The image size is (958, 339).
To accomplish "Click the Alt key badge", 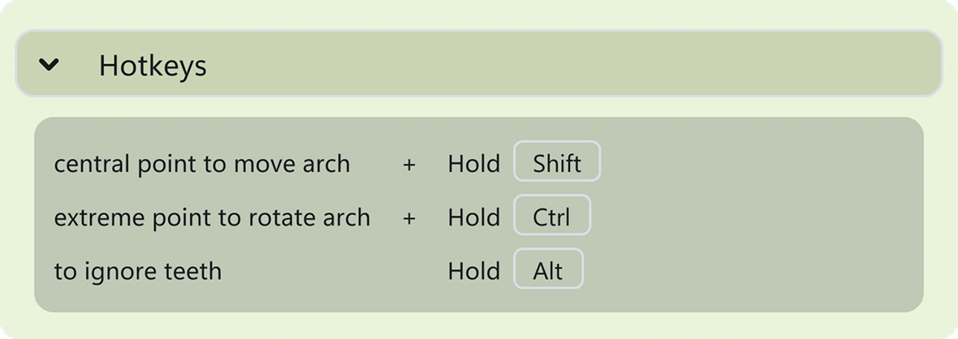I will pyautogui.click(x=549, y=268).
